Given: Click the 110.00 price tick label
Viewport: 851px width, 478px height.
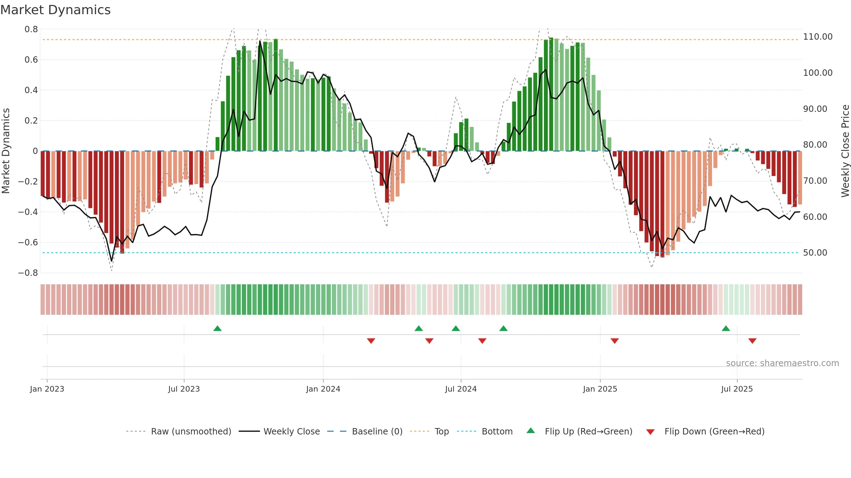Looking at the screenshot, I should coord(818,37).
